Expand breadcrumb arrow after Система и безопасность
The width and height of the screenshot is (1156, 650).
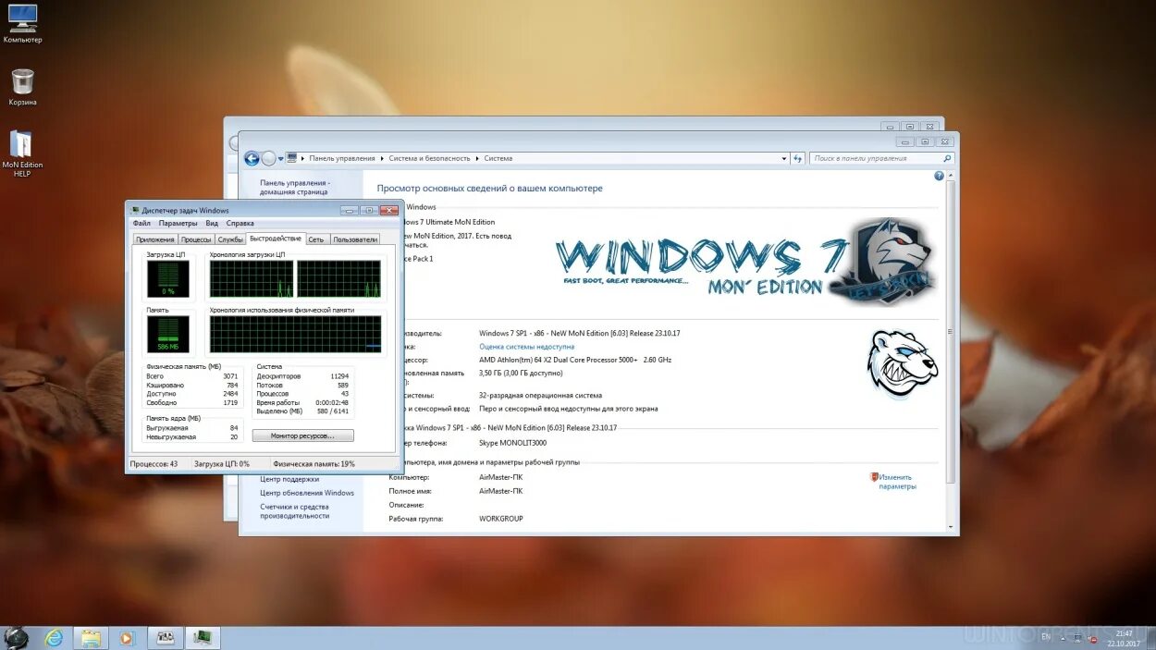point(477,158)
